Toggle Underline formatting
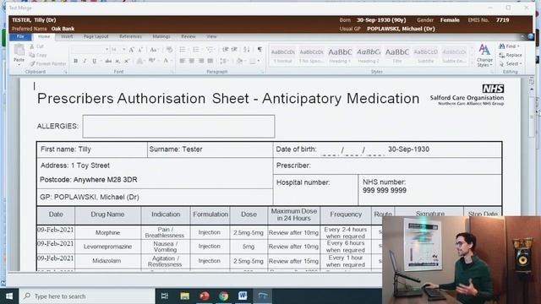Viewport: 541px width, 304px height. pos(94,61)
